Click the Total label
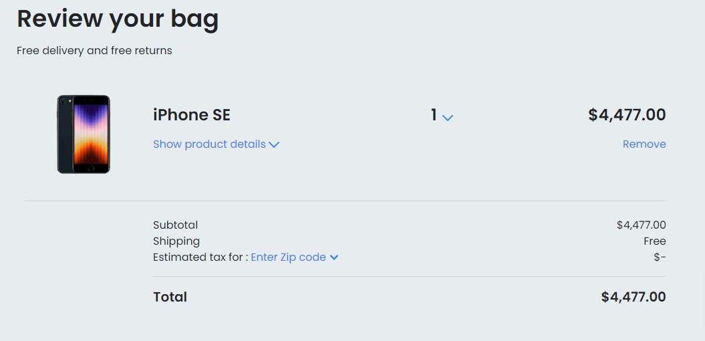This screenshot has height=341, width=705. pos(170,297)
